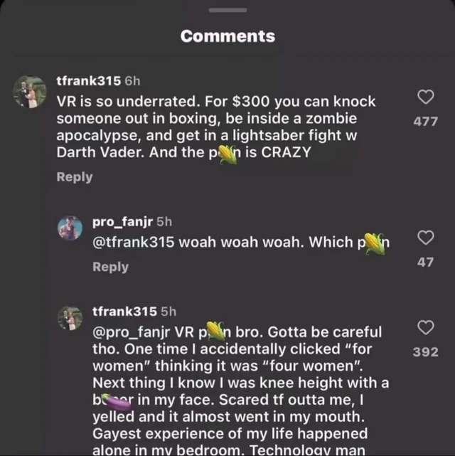Like pro_fanjr's reply comment

[x=425, y=238]
